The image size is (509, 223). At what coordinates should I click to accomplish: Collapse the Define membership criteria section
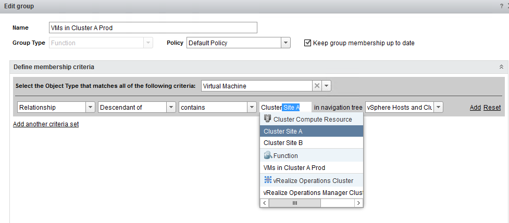pyautogui.click(x=501, y=67)
